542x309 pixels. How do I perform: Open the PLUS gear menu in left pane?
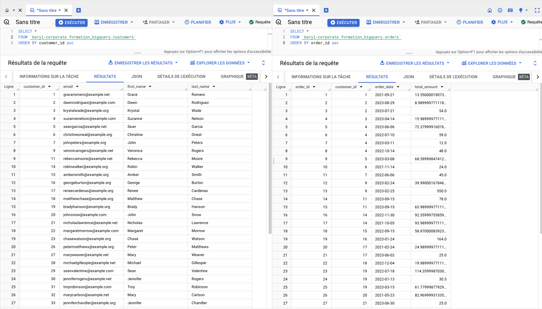230,22
